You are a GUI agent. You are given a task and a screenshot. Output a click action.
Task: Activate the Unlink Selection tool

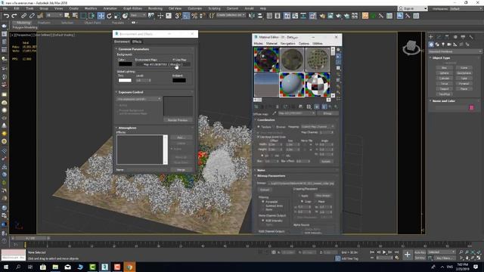click(x=32, y=16)
